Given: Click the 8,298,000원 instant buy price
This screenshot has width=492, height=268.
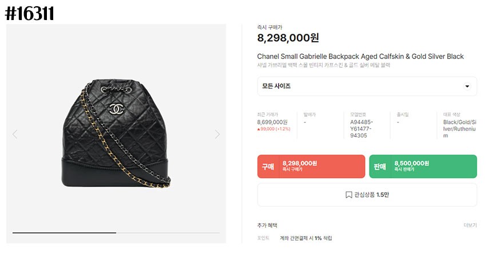Looking at the screenshot, I should 288,38.
